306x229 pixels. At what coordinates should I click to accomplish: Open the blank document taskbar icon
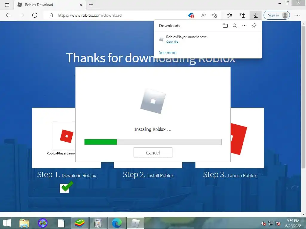tap(61, 223)
